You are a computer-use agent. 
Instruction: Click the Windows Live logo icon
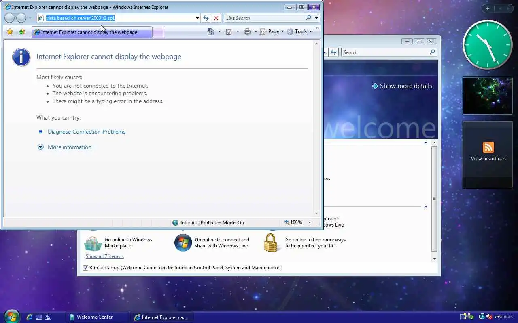pos(183,243)
